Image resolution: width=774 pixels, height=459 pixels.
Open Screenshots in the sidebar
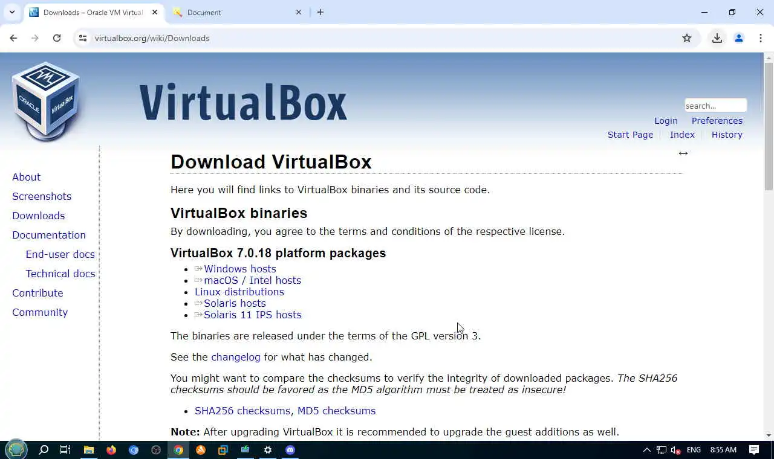coord(42,196)
